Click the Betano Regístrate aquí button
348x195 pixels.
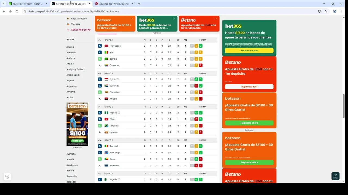click(249, 87)
